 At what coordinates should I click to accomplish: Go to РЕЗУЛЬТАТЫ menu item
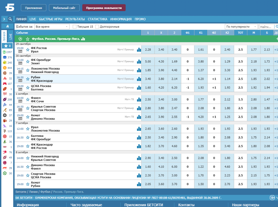pos(75,19)
